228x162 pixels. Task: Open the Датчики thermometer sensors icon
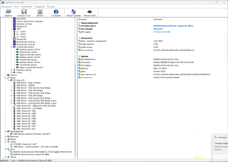(x=40, y=13)
